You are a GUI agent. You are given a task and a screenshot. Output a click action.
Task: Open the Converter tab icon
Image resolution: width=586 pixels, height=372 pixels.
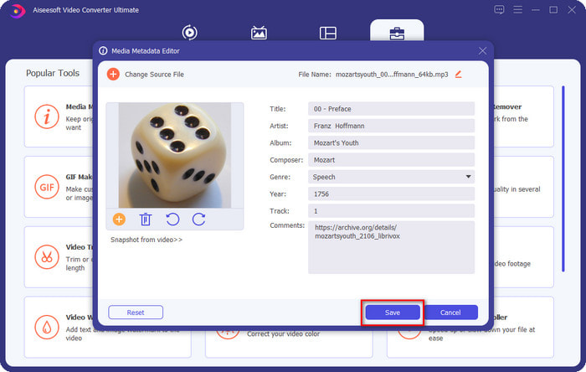coord(189,33)
